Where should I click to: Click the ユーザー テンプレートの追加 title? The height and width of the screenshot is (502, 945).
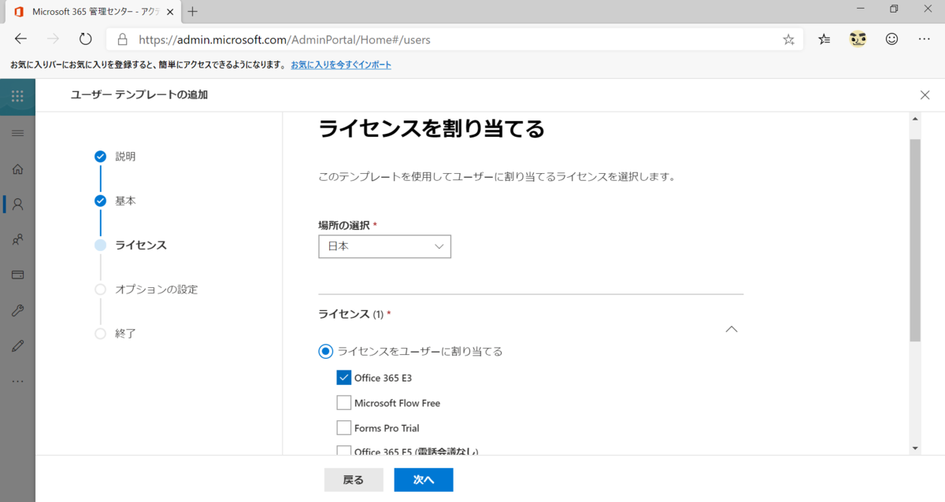point(139,94)
